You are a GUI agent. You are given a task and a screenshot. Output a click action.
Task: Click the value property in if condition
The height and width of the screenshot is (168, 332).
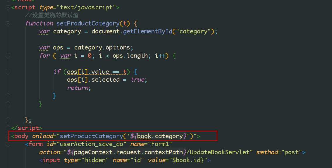click(100, 72)
